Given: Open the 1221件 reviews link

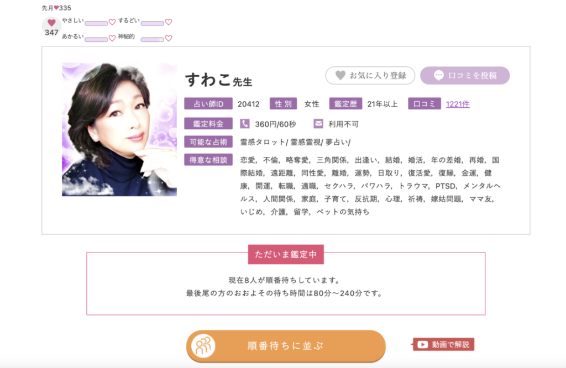Looking at the screenshot, I should [x=458, y=104].
